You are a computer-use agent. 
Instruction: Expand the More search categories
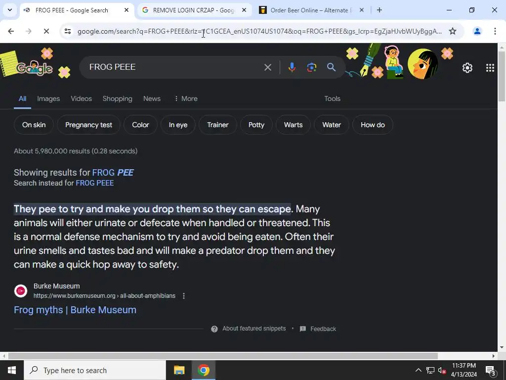point(186,98)
